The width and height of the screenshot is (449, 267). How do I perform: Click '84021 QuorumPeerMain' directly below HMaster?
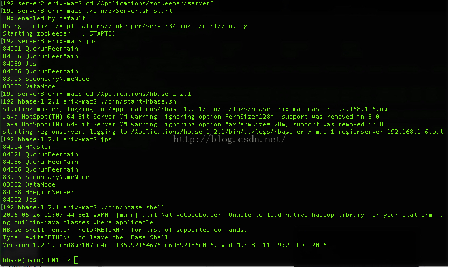[40, 154]
